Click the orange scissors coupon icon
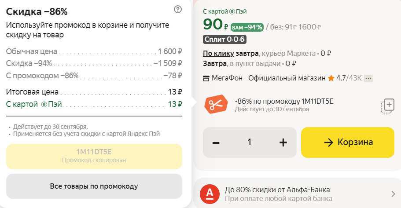This screenshot has height=208, width=401. coord(216,104)
